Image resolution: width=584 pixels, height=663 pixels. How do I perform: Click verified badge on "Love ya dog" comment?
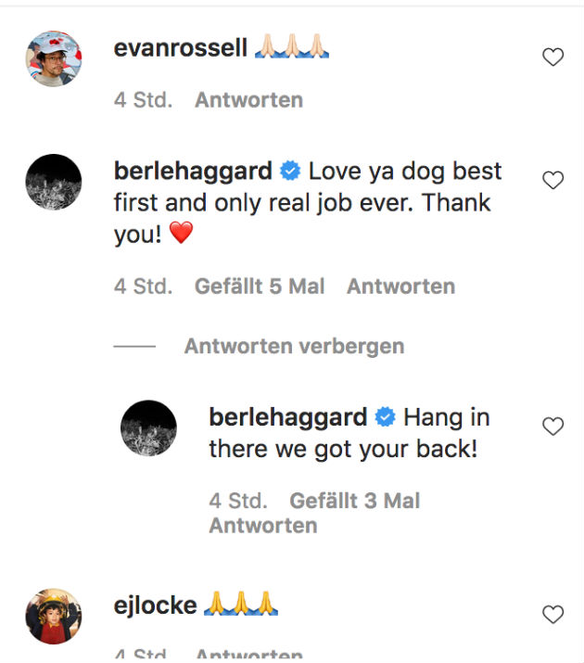click(x=290, y=172)
